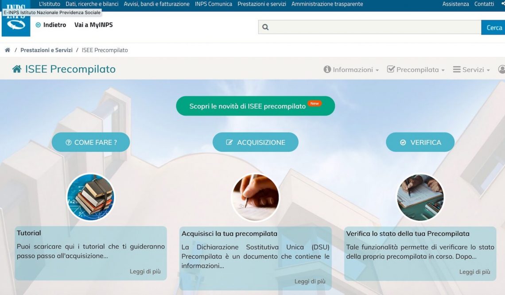The image size is (505, 295).
Task: Select Avvisi, bandi e fatturazione menu
Action: (x=156, y=4)
